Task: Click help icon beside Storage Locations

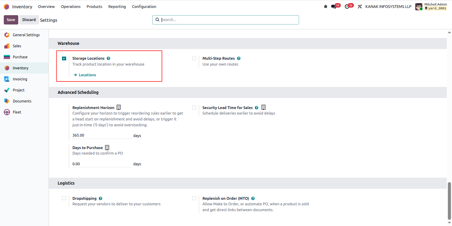Action: coord(109,59)
